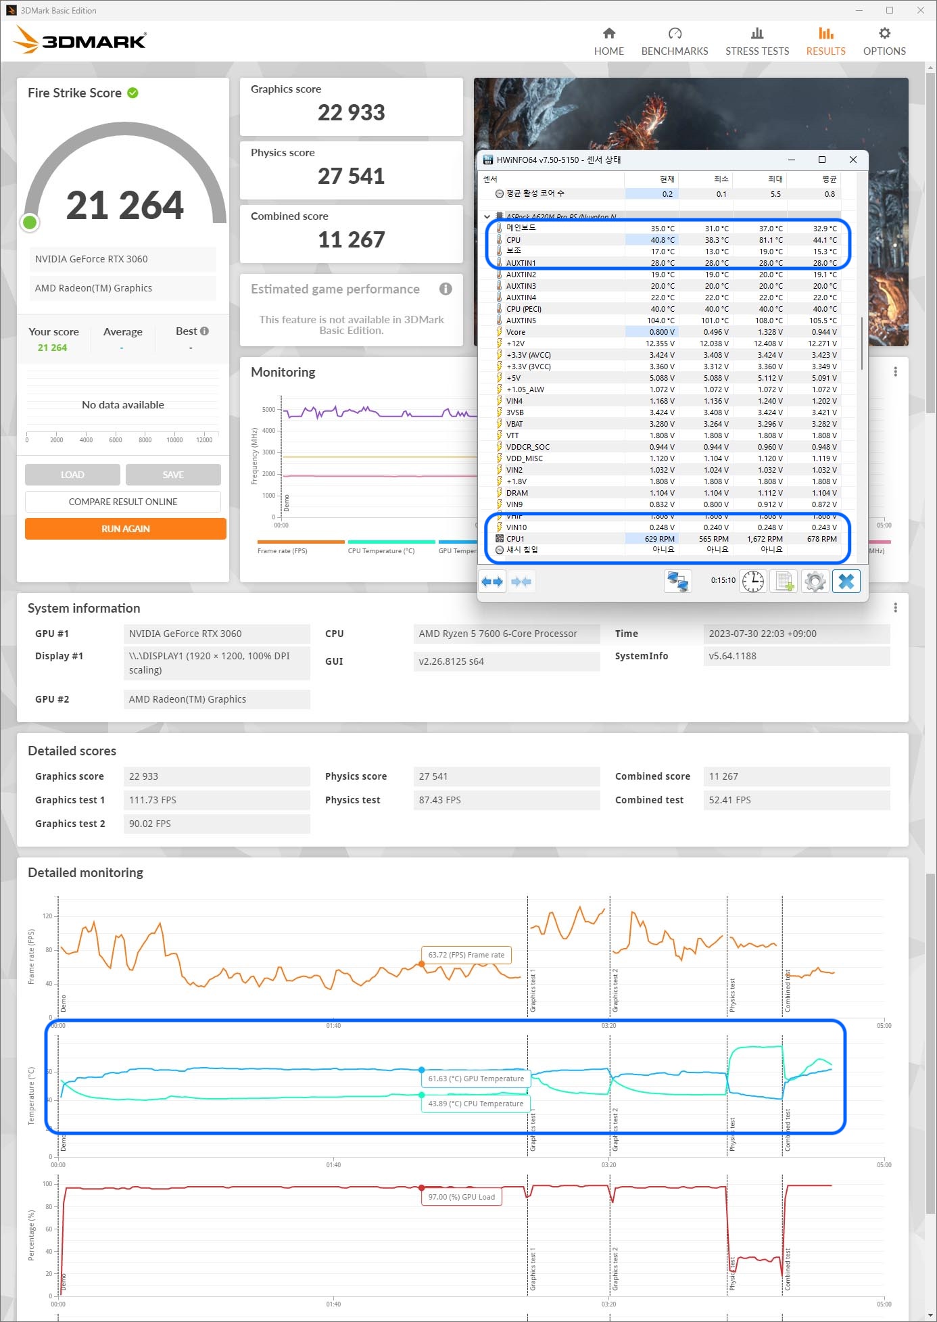Image resolution: width=937 pixels, height=1322 pixels.
Task: Click the Graphics test 1 FPS value
Action: pos(216,800)
